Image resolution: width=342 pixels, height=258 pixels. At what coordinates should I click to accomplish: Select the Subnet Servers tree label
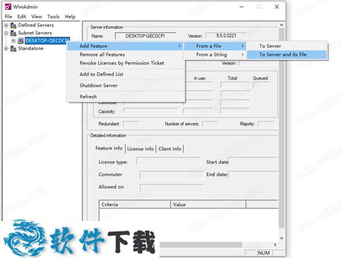click(x=35, y=33)
